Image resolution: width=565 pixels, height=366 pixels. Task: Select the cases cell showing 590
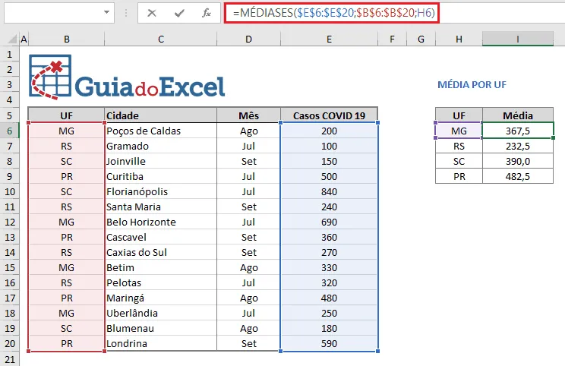(330, 343)
